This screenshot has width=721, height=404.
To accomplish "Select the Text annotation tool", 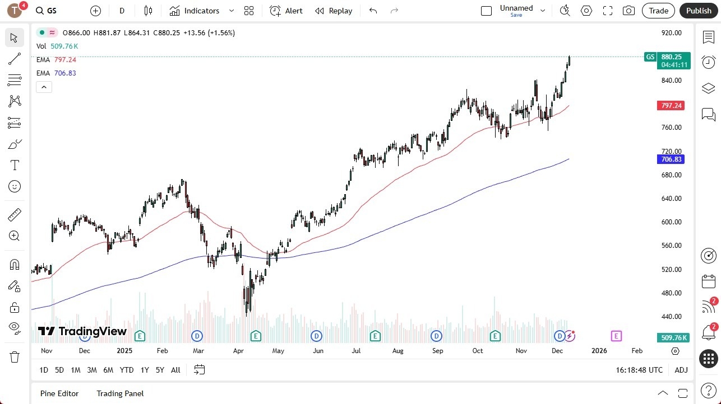I will pos(15,165).
